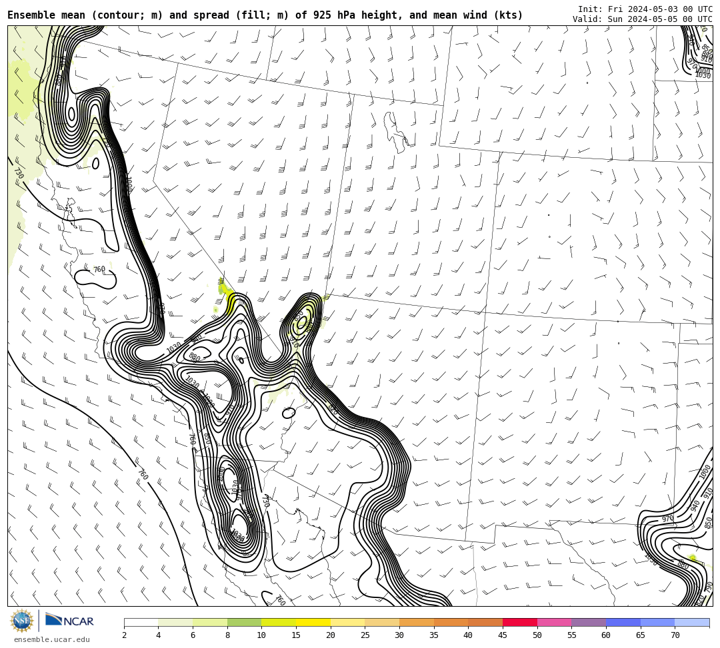Screen dimensions: 720x648
Task: Click the color bar tick label 60
Action: 606,635
